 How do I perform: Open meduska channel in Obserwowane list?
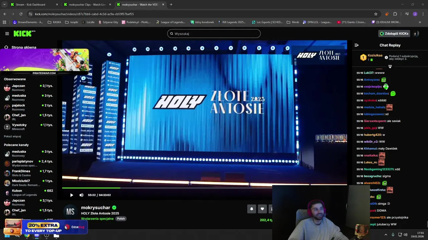(28, 97)
